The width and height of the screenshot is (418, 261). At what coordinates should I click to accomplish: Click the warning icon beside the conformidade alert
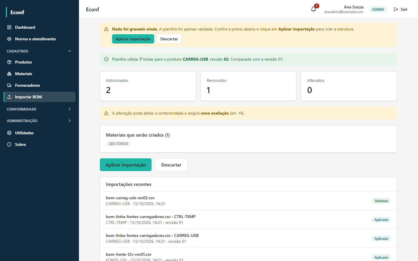click(106, 113)
